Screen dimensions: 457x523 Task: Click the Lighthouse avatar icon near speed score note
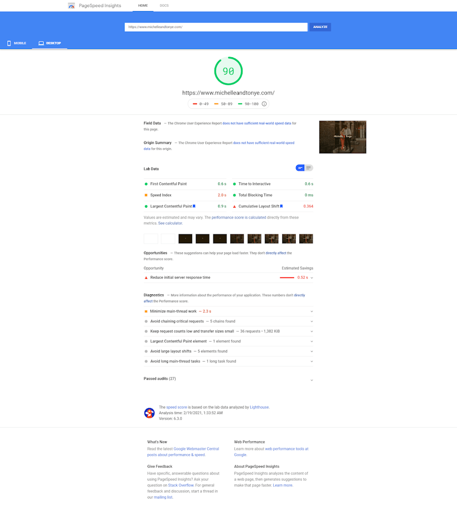pyautogui.click(x=150, y=413)
